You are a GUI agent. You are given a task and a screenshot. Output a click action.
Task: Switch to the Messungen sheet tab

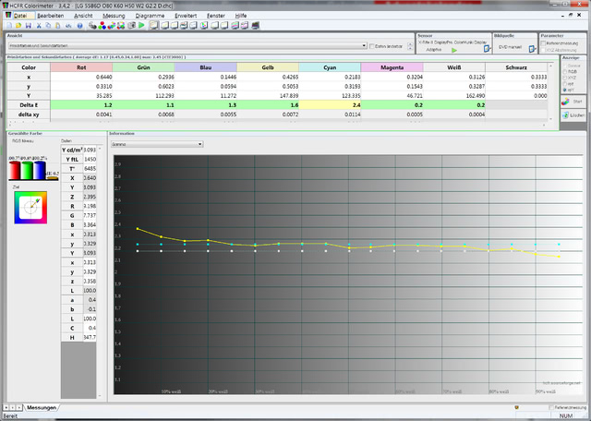42,407
